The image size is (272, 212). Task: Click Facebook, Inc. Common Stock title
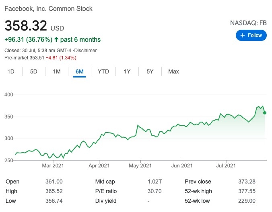click(48, 9)
